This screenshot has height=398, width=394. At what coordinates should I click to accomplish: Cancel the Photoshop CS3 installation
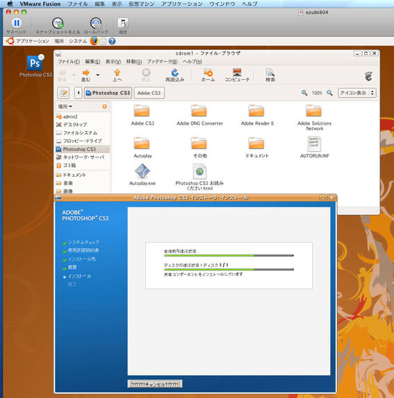coord(155,384)
